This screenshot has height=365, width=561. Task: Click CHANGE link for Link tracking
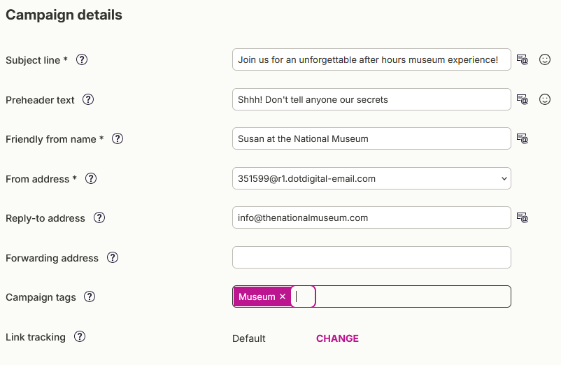[x=337, y=338]
